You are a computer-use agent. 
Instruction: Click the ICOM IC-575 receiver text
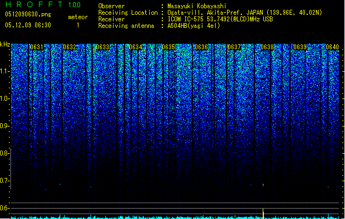click(x=220, y=19)
